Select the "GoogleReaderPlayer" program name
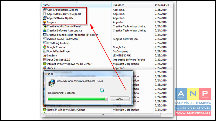Screen dimensions: 216x121 pyautogui.click(x=59, y=51)
